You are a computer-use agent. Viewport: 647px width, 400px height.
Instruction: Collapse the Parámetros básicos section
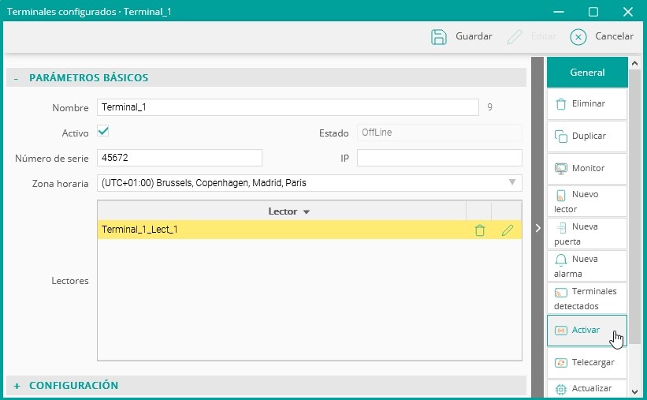16,78
